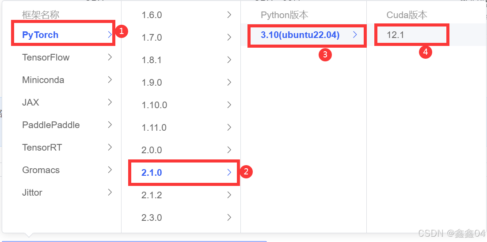Select version 2.1.2 entry
This screenshot has width=487, height=242.
[x=152, y=195]
